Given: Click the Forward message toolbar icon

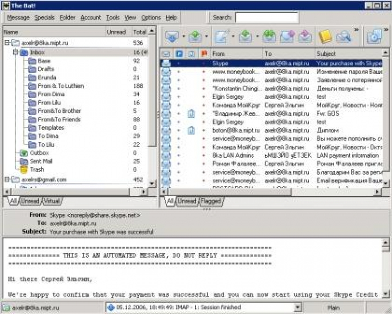Looking at the screenshot, I should [x=288, y=36].
